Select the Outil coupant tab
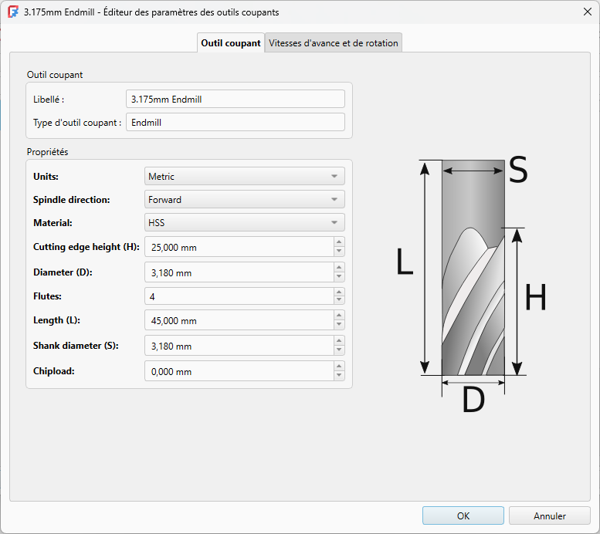This screenshot has width=600, height=534. tap(231, 43)
